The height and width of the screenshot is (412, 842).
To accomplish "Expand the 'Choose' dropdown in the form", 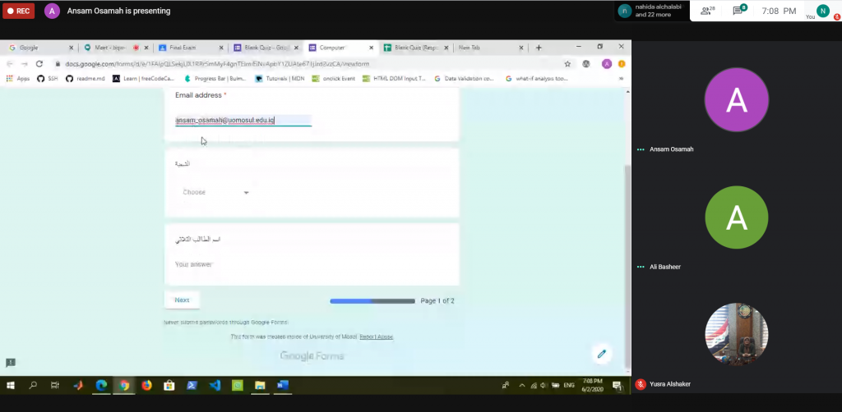I will coord(215,192).
